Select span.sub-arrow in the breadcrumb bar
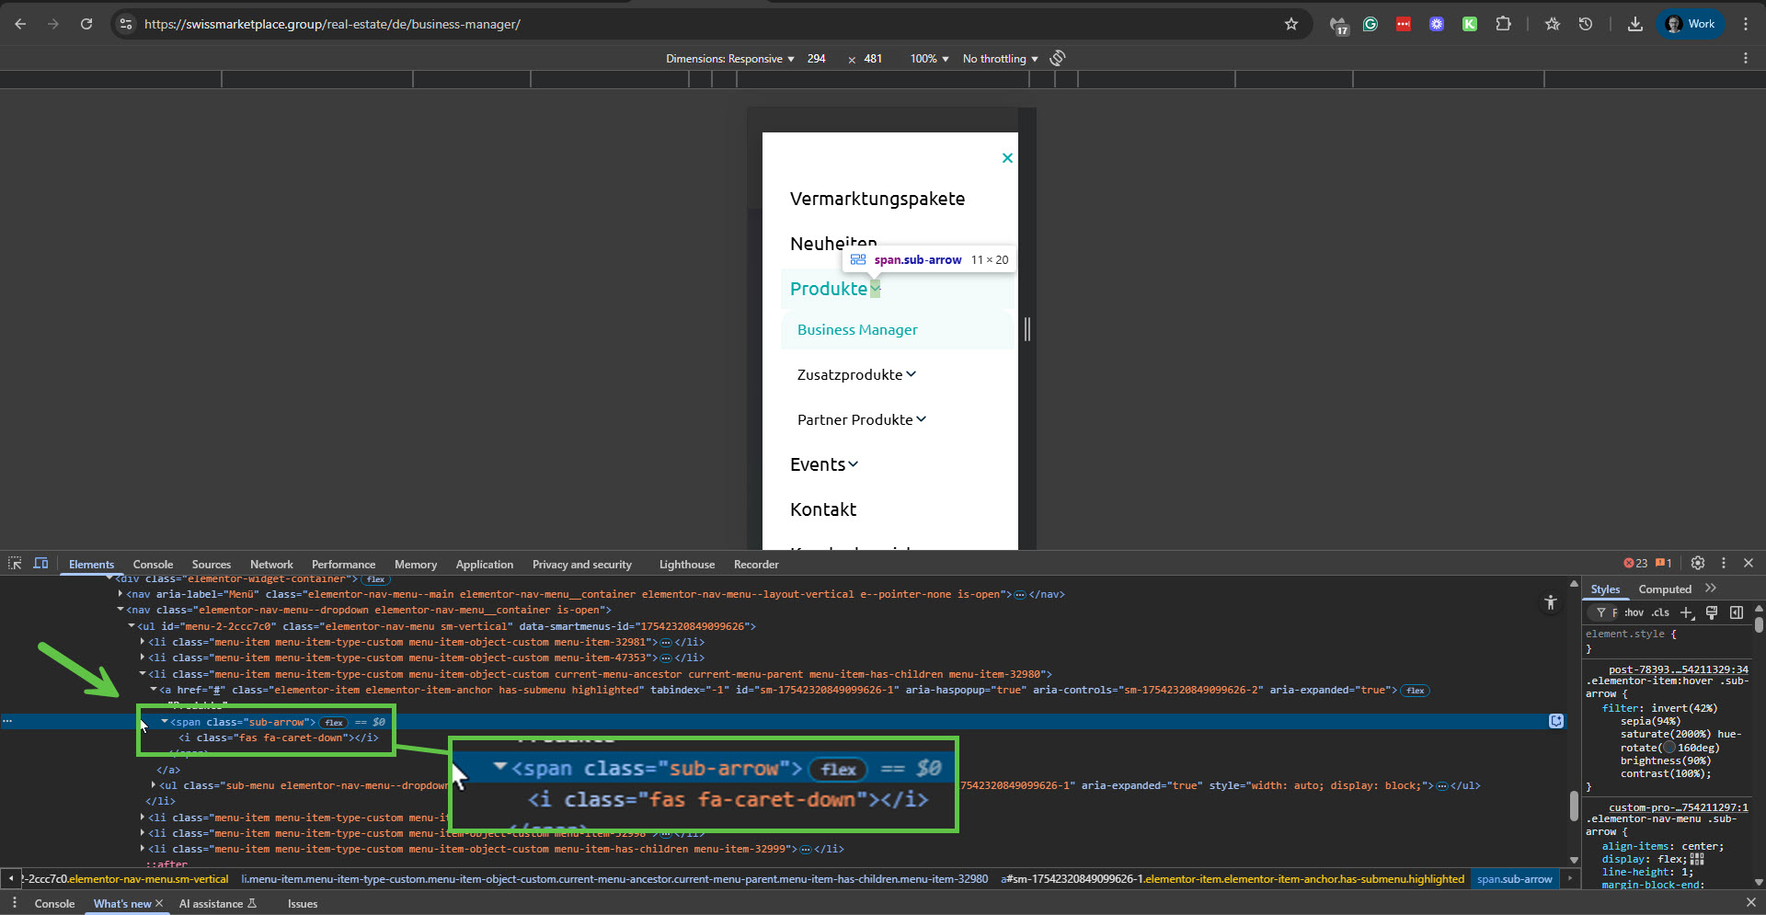This screenshot has width=1766, height=915. [x=1514, y=879]
